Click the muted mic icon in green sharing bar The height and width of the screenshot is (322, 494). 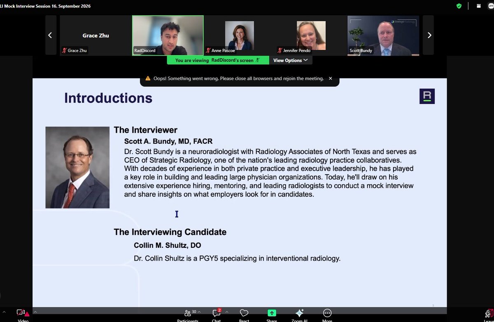258,60
